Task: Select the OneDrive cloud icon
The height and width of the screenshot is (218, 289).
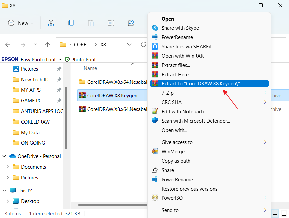Action: tap(13, 156)
